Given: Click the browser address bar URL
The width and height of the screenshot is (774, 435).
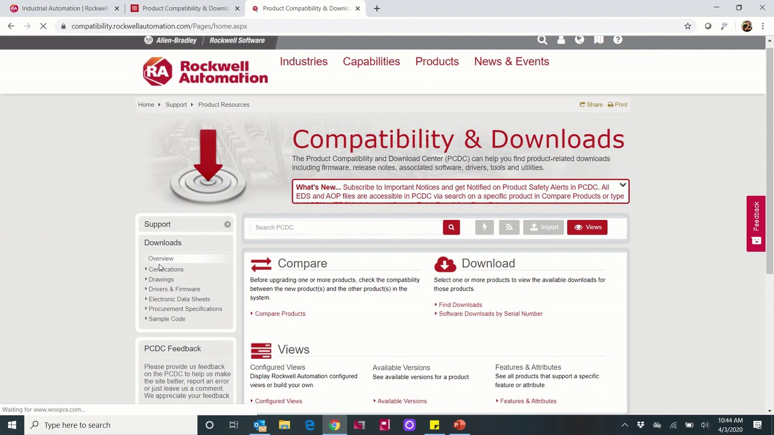Looking at the screenshot, I should (x=159, y=26).
